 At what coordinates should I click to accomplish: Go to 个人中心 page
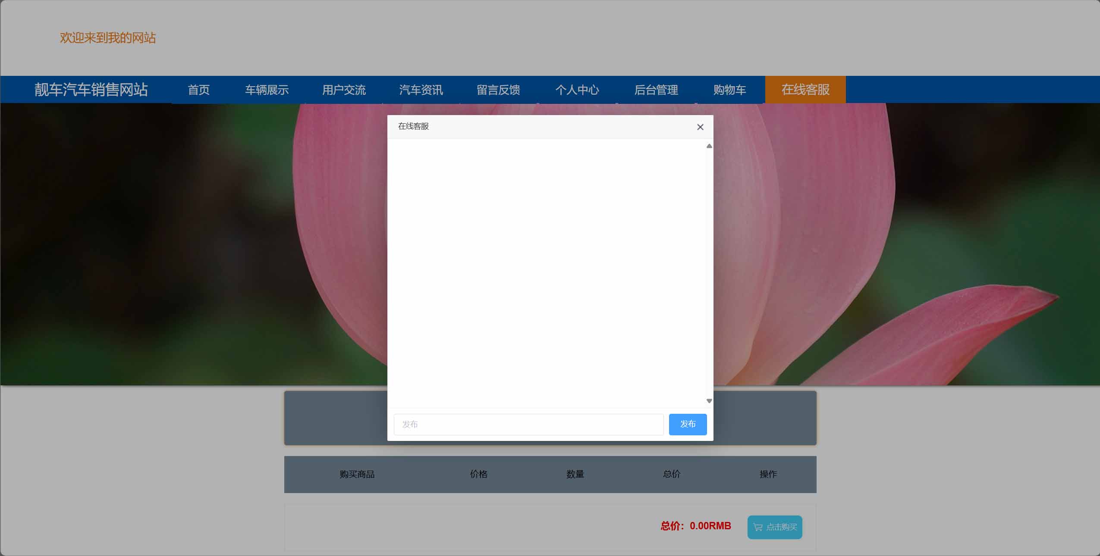[577, 90]
